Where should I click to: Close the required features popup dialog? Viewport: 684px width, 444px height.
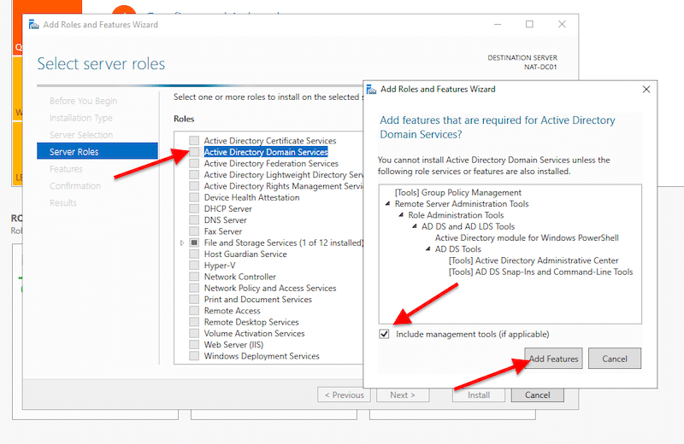pyautogui.click(x=646, y=89)
